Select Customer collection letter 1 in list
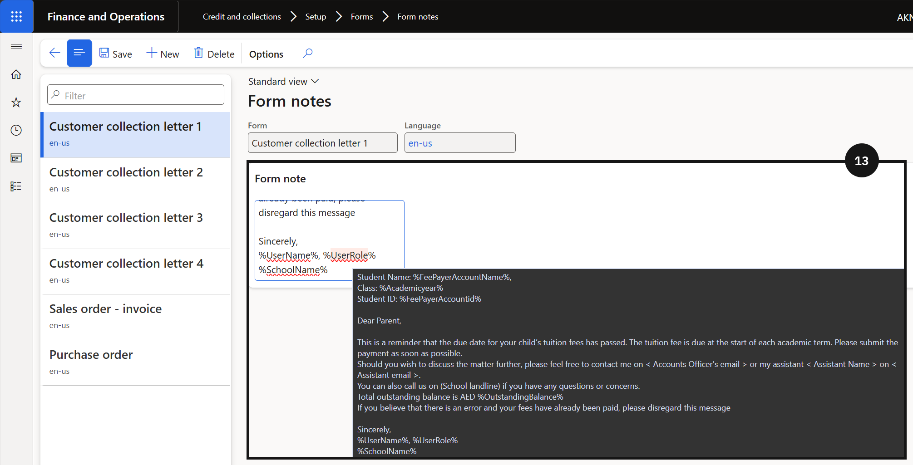The width and height of the screenshot is (913, 465). click(135, 135)
